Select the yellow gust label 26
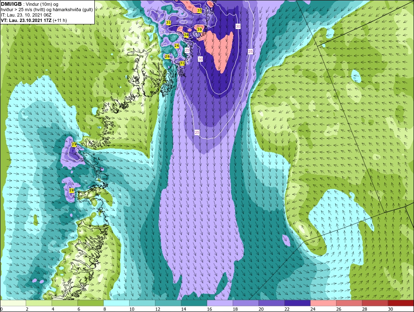414x312 pixels. click(x=177, y=46)
